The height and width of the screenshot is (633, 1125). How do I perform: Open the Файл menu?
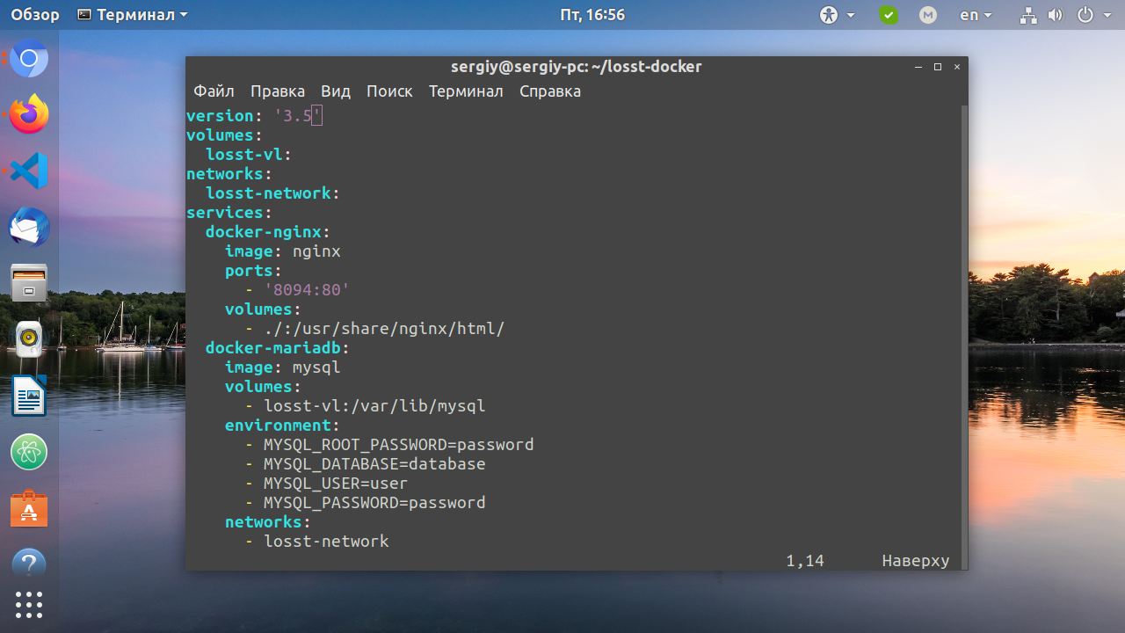click(214, 91)
